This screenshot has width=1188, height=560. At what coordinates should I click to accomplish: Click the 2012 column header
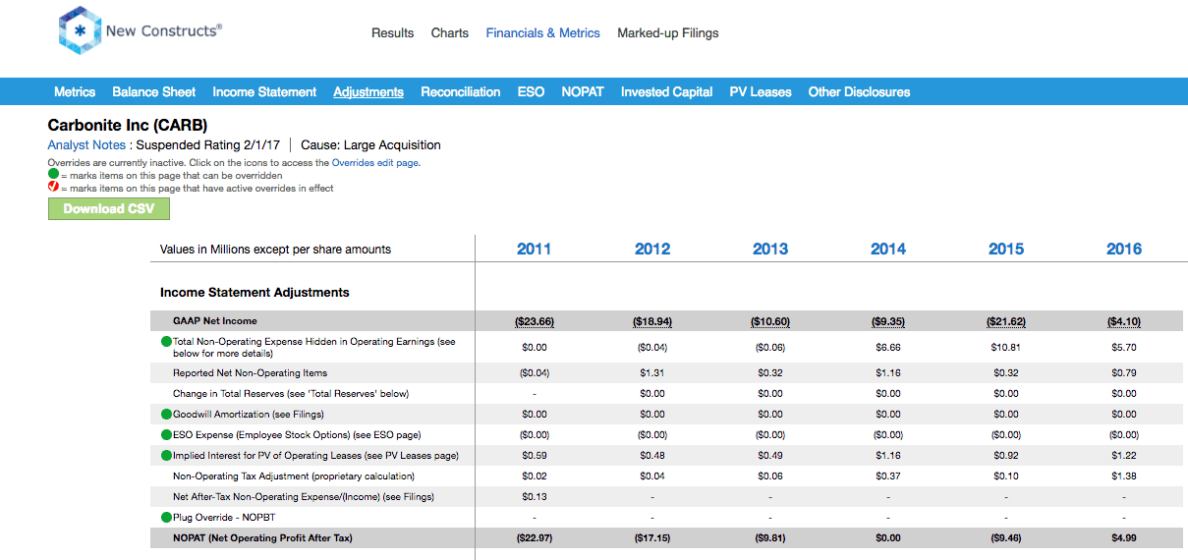tap(652, 249)
